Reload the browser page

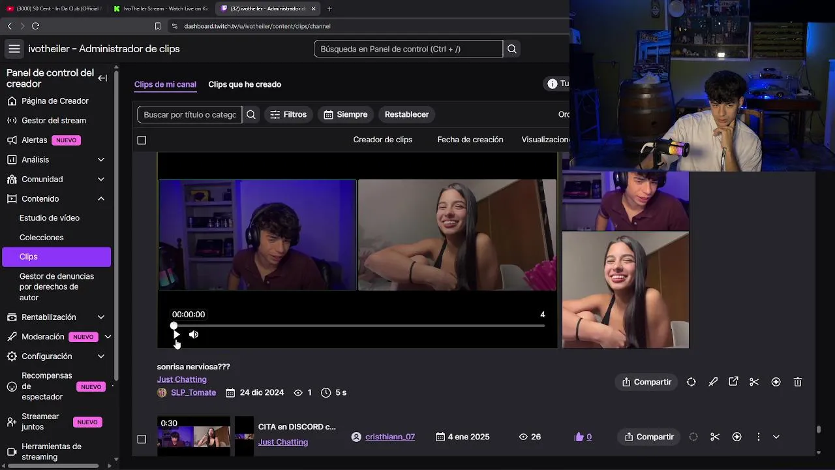pyautogui.click(x=35, y=26)
